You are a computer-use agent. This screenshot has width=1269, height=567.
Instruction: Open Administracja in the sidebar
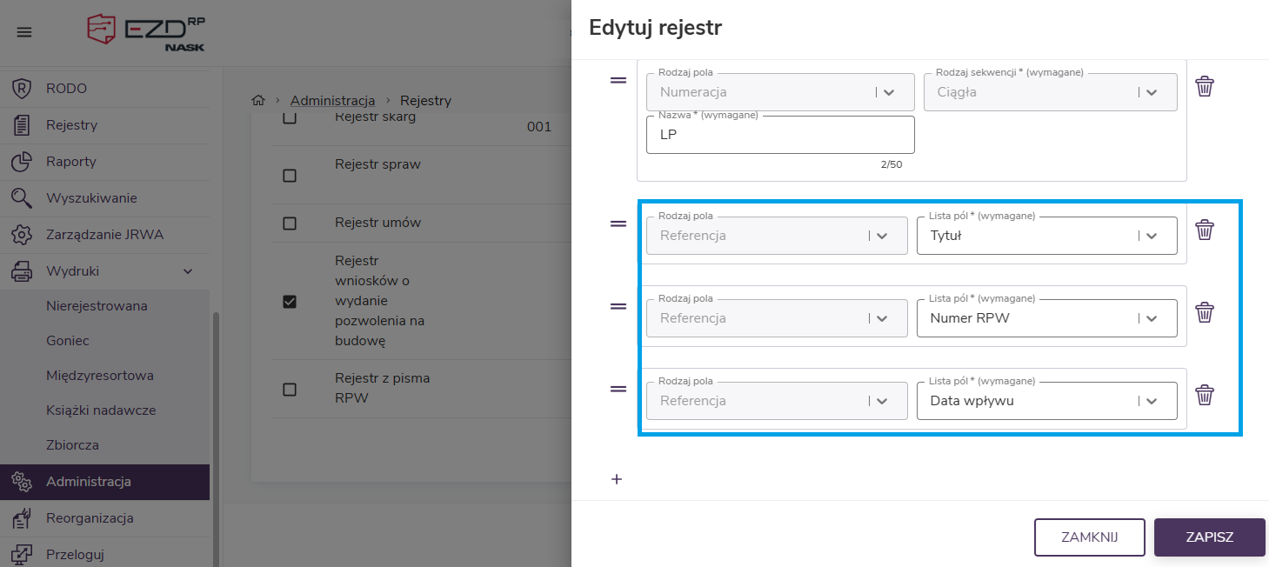[x=104, y=482]
